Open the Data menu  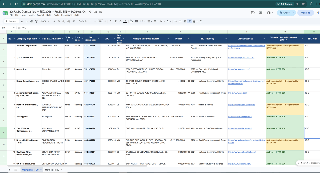[49, 15]
